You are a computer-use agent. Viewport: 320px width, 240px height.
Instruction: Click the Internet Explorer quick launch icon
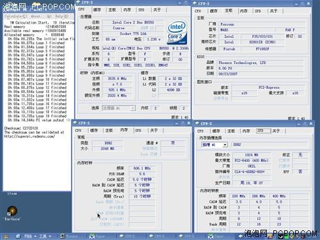pyautogui.click(x=18, y=236)
